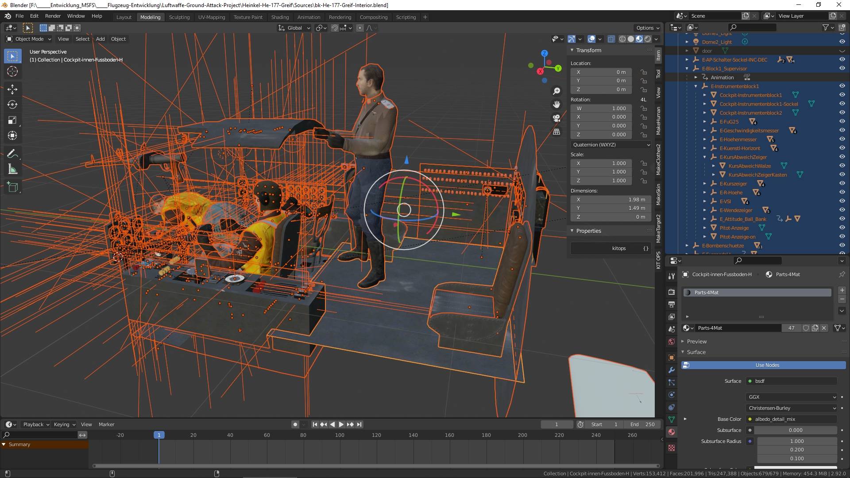
Task: Toggle visibility of Dome2_Light
Action: (842, 42)
